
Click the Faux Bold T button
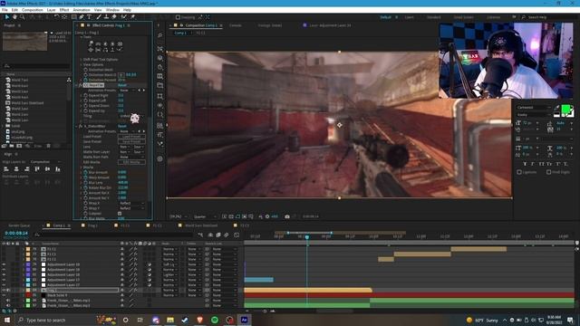click(525, 164)
